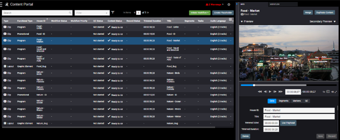This screenshot has height=140, width=340.
Task: Click the House ID input field
Action: 299,110
